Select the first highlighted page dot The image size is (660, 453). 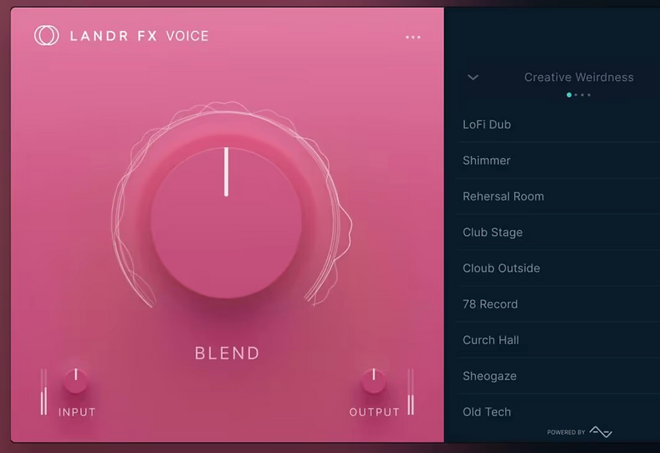pos(569,95)
